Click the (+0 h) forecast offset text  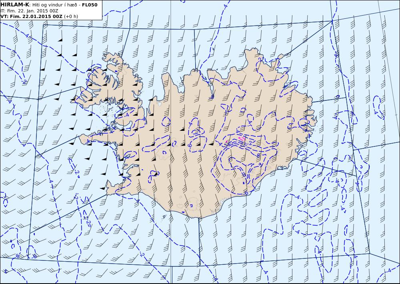point(71,16)
